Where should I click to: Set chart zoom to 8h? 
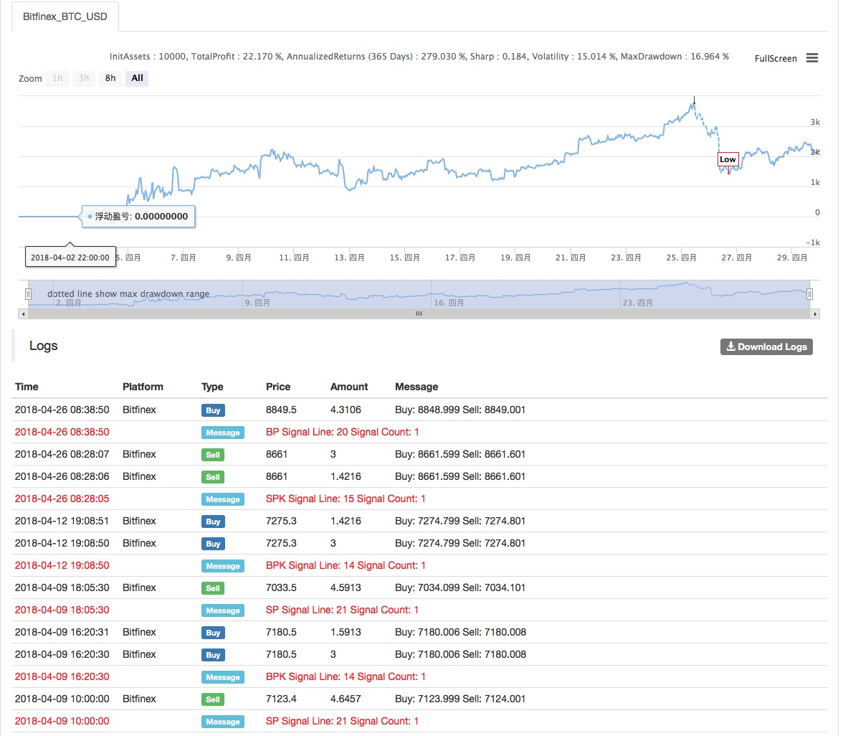click(x=110, y=78)
